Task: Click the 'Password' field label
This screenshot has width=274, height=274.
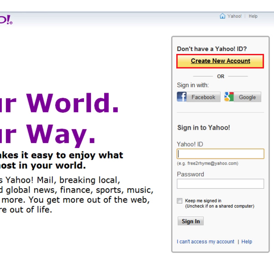Action: [x=190, y=174]
